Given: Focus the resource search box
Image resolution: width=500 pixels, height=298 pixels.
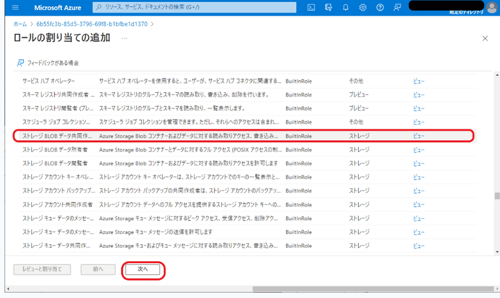Looking at the screenshot, I should 194,7.
